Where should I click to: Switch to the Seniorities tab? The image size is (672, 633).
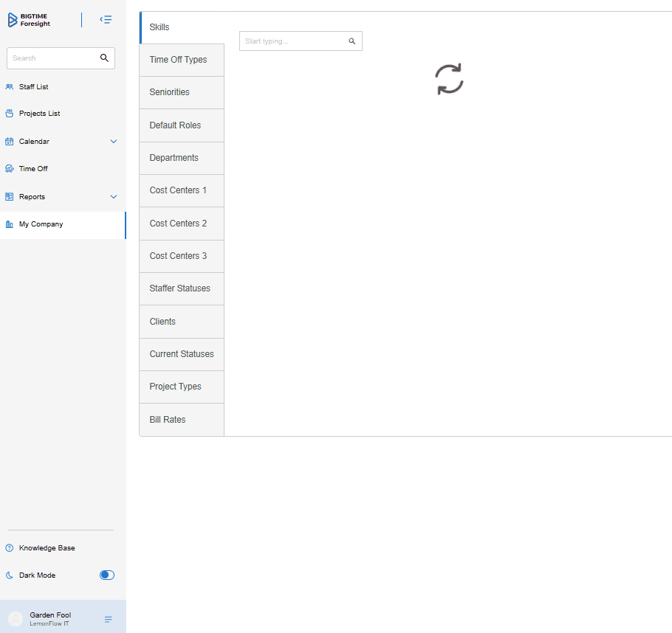click(x=182, y=92)
